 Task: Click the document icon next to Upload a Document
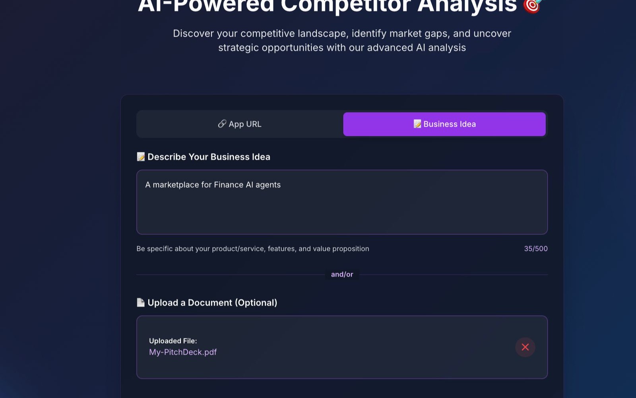141,302
